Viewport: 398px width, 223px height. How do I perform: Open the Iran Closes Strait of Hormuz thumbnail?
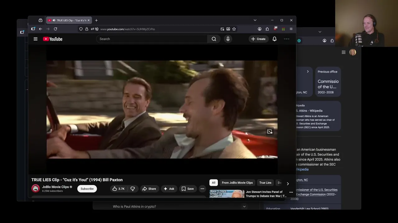click(x=227, y=194)
